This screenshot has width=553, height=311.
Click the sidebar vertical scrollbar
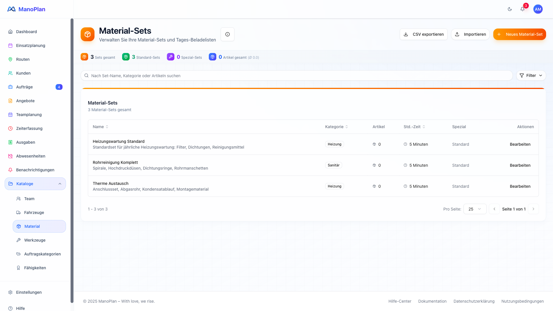coord(72,161)
